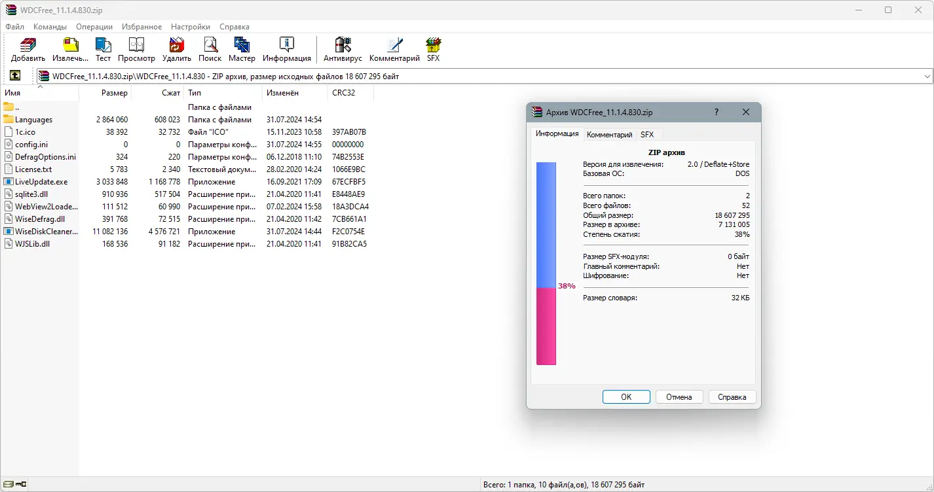Select the Добавить (Add) toolbar icon
Viewport: 934px width, 492px height.
tap(27, 49)
